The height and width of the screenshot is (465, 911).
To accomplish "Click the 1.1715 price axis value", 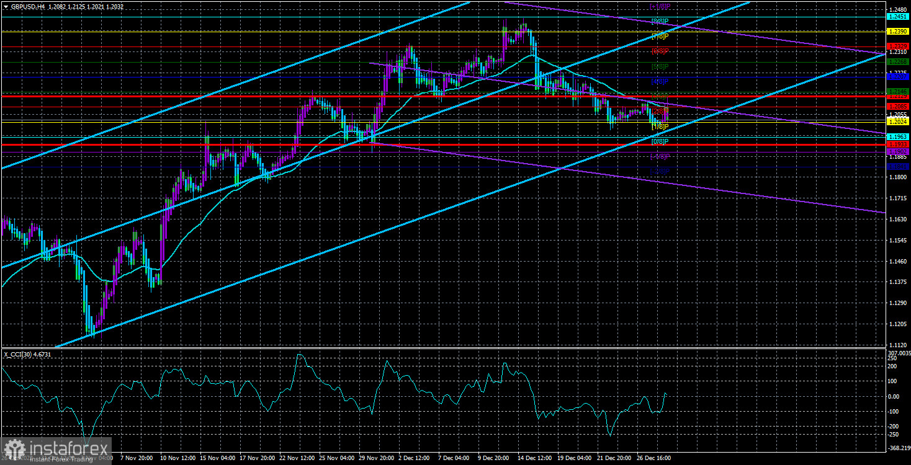I will click(x=898, y=198).
